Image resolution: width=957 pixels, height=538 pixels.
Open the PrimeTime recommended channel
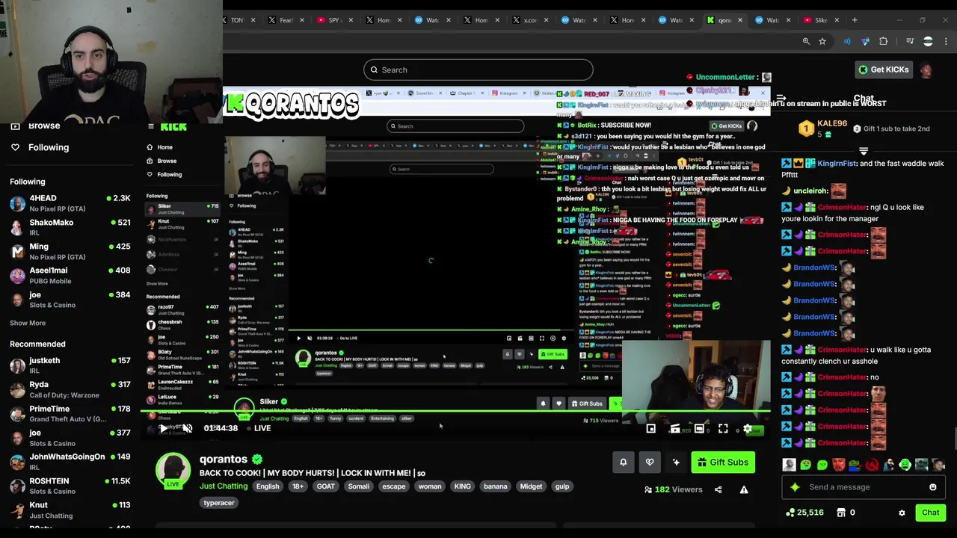pyautogui.click(x=70, y=414)
